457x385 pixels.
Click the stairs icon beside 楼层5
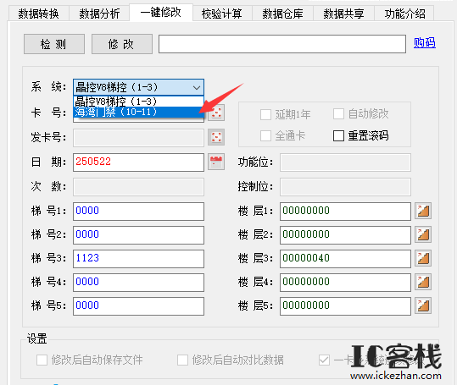tap(423, 305)
